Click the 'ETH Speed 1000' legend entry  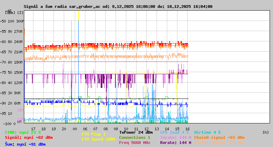click(98, 139)
